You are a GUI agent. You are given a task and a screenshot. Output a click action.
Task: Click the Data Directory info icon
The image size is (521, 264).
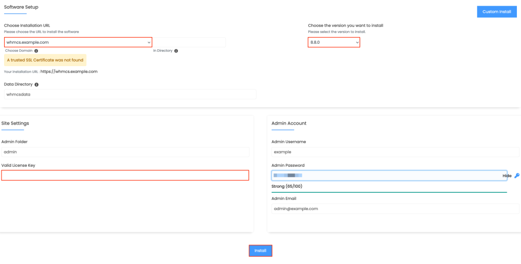pyautogui.click(x=37, y=84)
